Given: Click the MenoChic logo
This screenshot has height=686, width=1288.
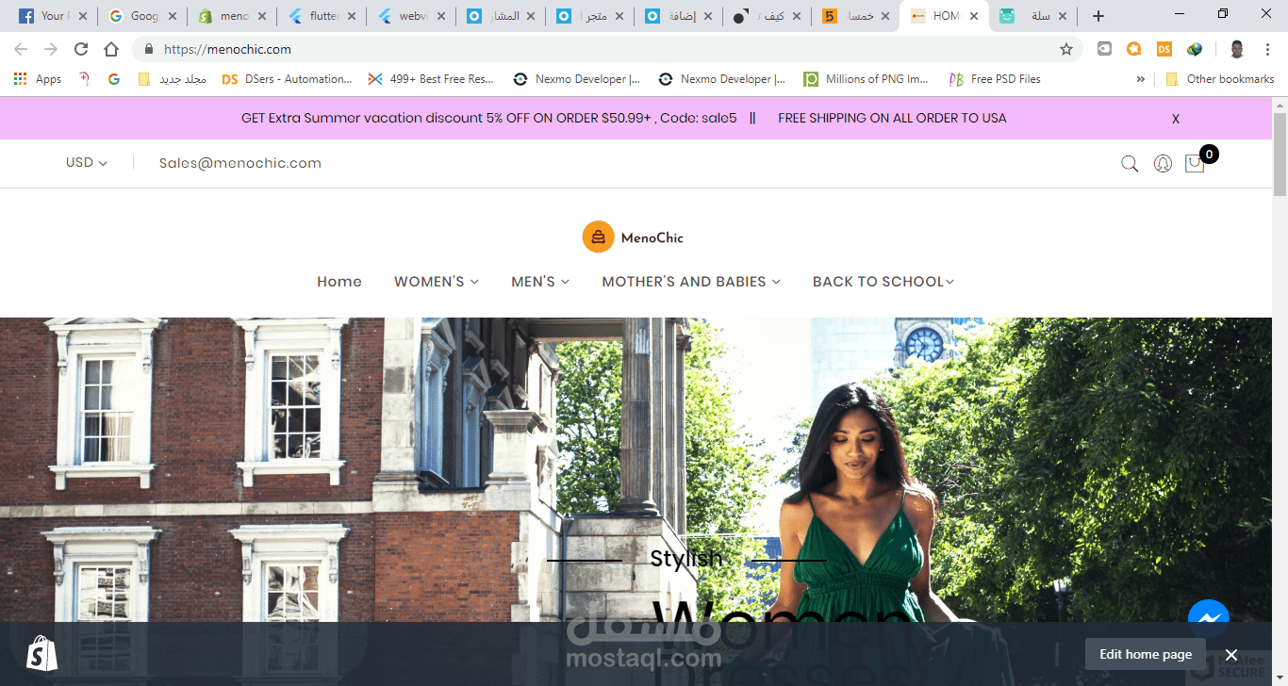Looking at the screenshot, I should [633, 237].
